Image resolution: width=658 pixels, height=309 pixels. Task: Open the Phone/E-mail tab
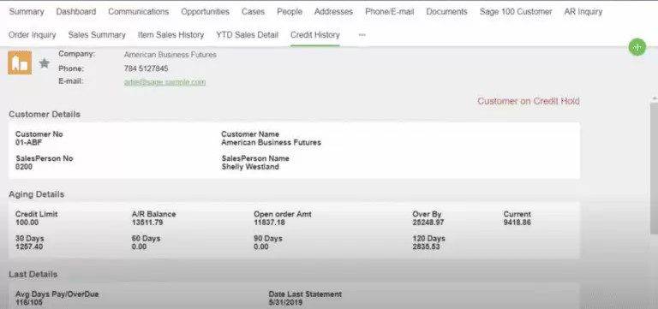tap(390, 12)
